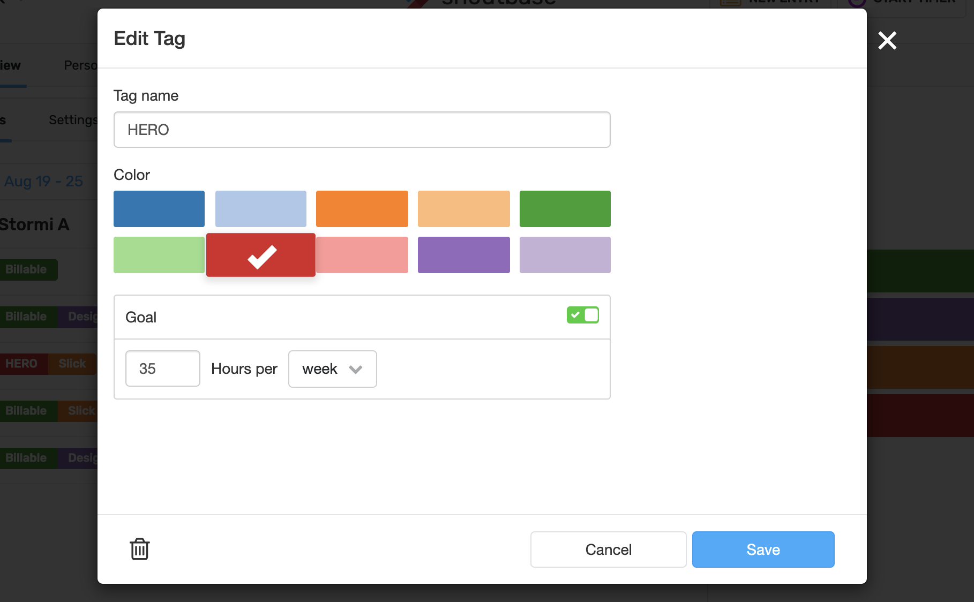The height and width of the screenshot is (602, 974).
Task: Click the Save button
Action: (x=763, y=550)
